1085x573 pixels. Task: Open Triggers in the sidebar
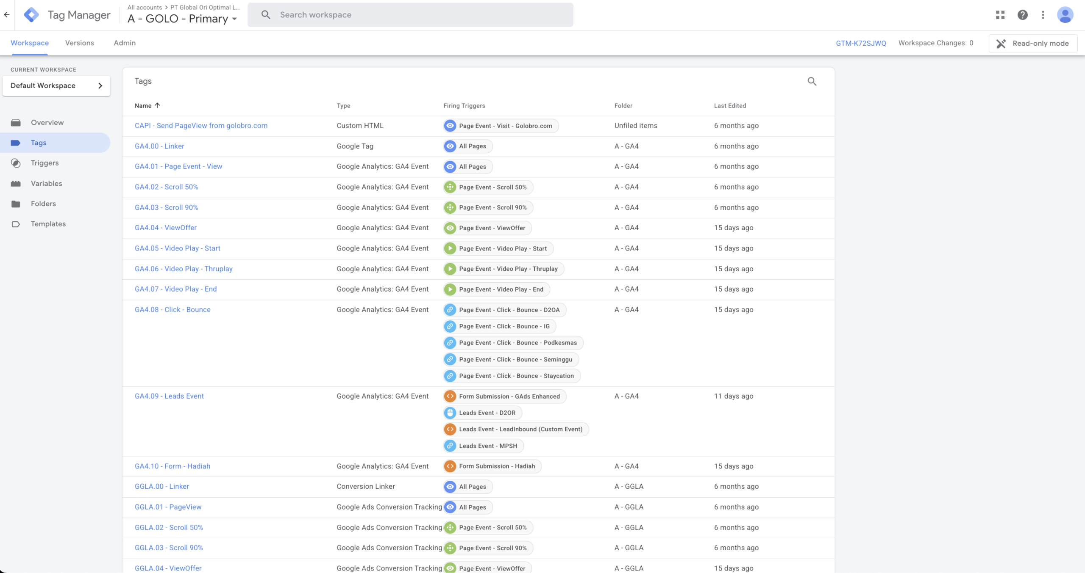(x=45, y=163)
